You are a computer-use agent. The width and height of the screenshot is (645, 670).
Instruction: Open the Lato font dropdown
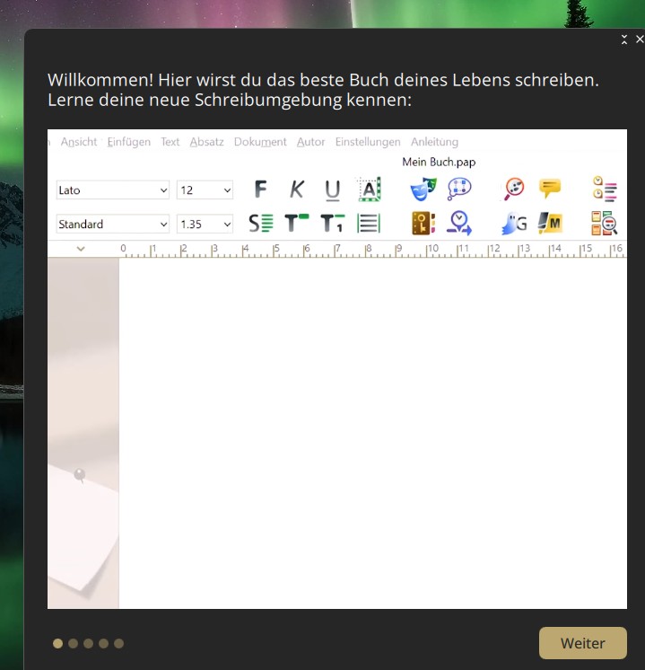[112, 190]
